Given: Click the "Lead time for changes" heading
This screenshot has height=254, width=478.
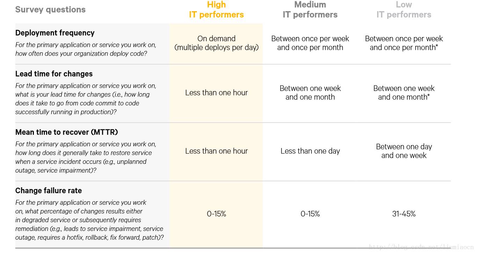Looking at the screenshot, I should [x=54, y=74].
